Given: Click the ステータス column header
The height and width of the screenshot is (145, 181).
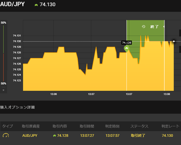Looking at the screenshot, I should tap(139, 126).
